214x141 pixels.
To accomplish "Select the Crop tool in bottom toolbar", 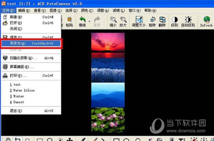I will point(18,139).
